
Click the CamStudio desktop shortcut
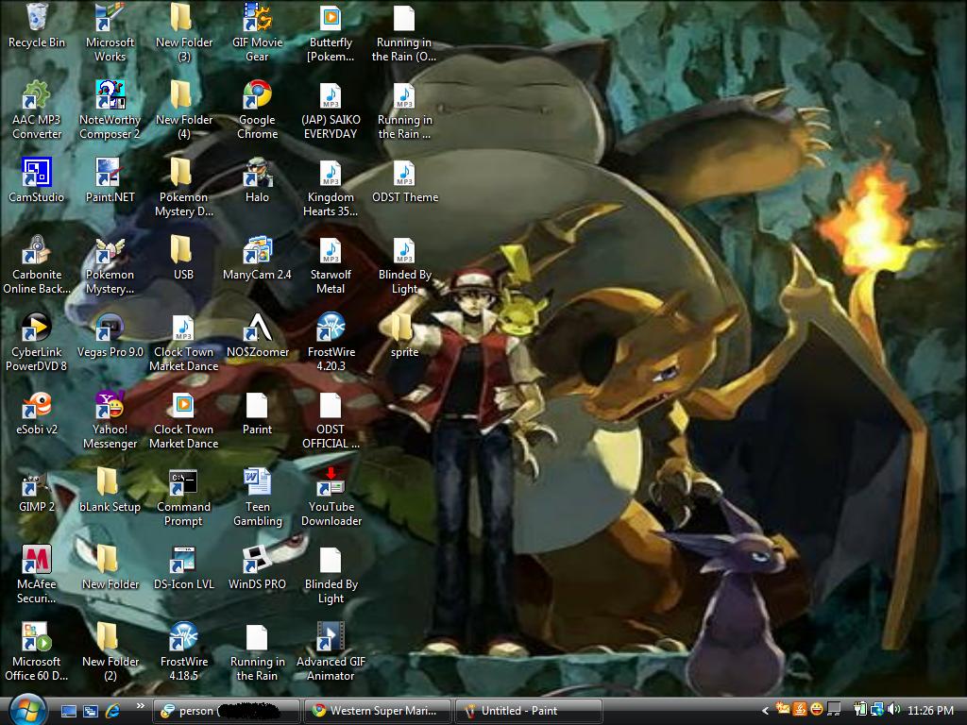pos(36,175)
